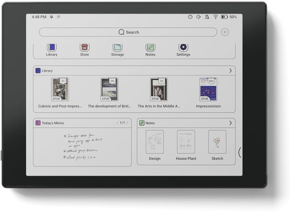Click the Today's Memo panel icon
This screenshot has height=211, width=290.
[38, 123]
